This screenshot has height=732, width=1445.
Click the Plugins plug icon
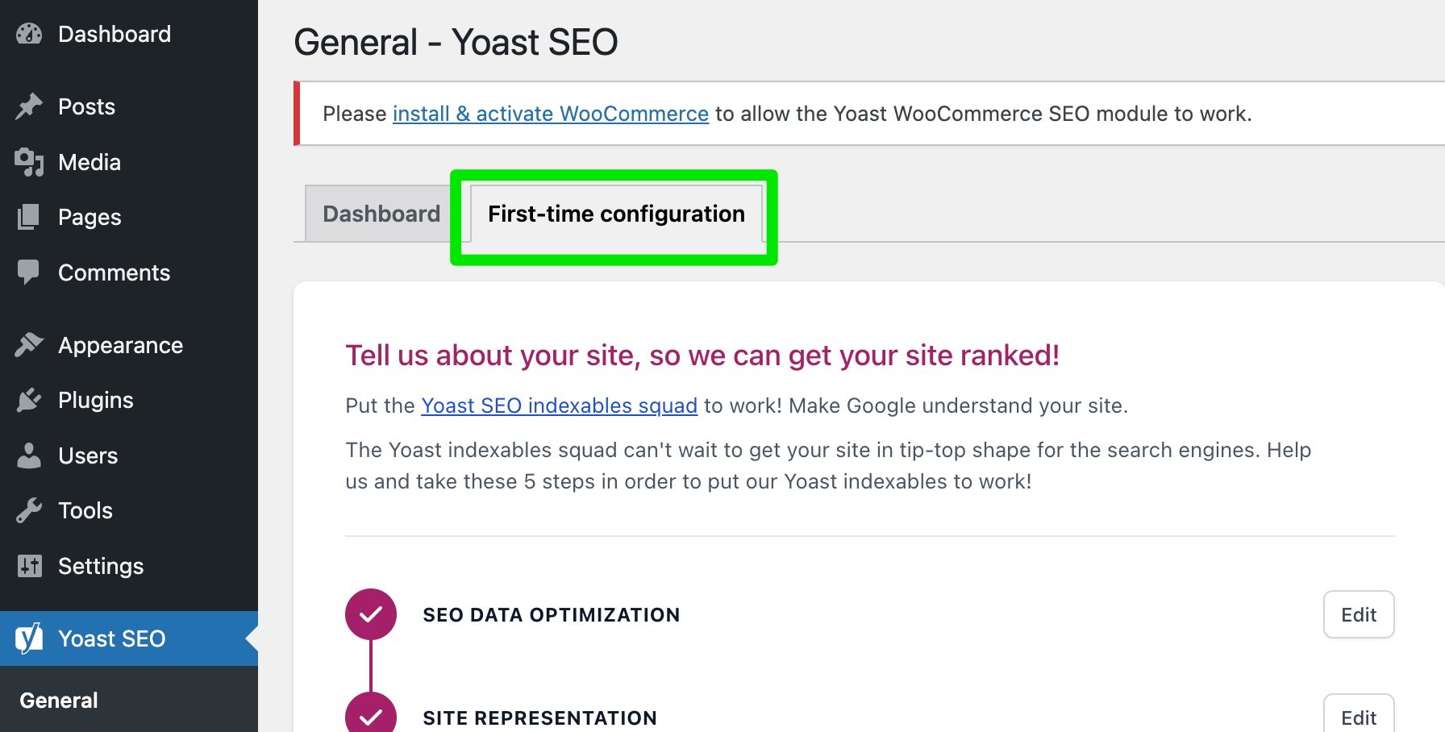coord(29,400)
